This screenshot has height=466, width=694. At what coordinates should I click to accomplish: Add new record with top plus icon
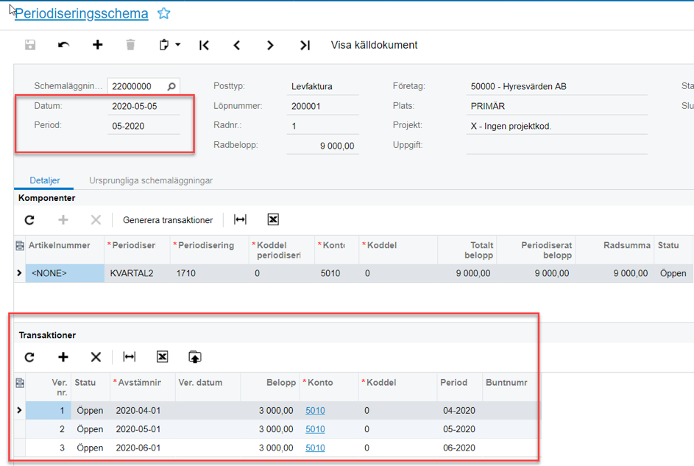97,45
